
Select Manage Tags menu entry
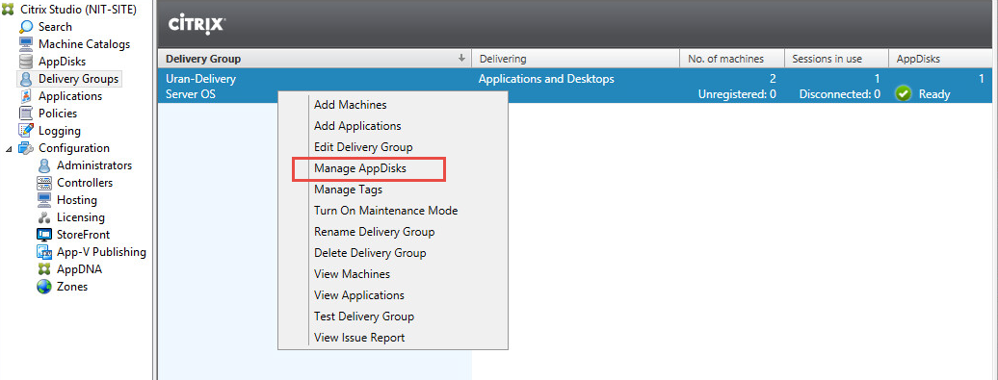(x=348, y=190)
